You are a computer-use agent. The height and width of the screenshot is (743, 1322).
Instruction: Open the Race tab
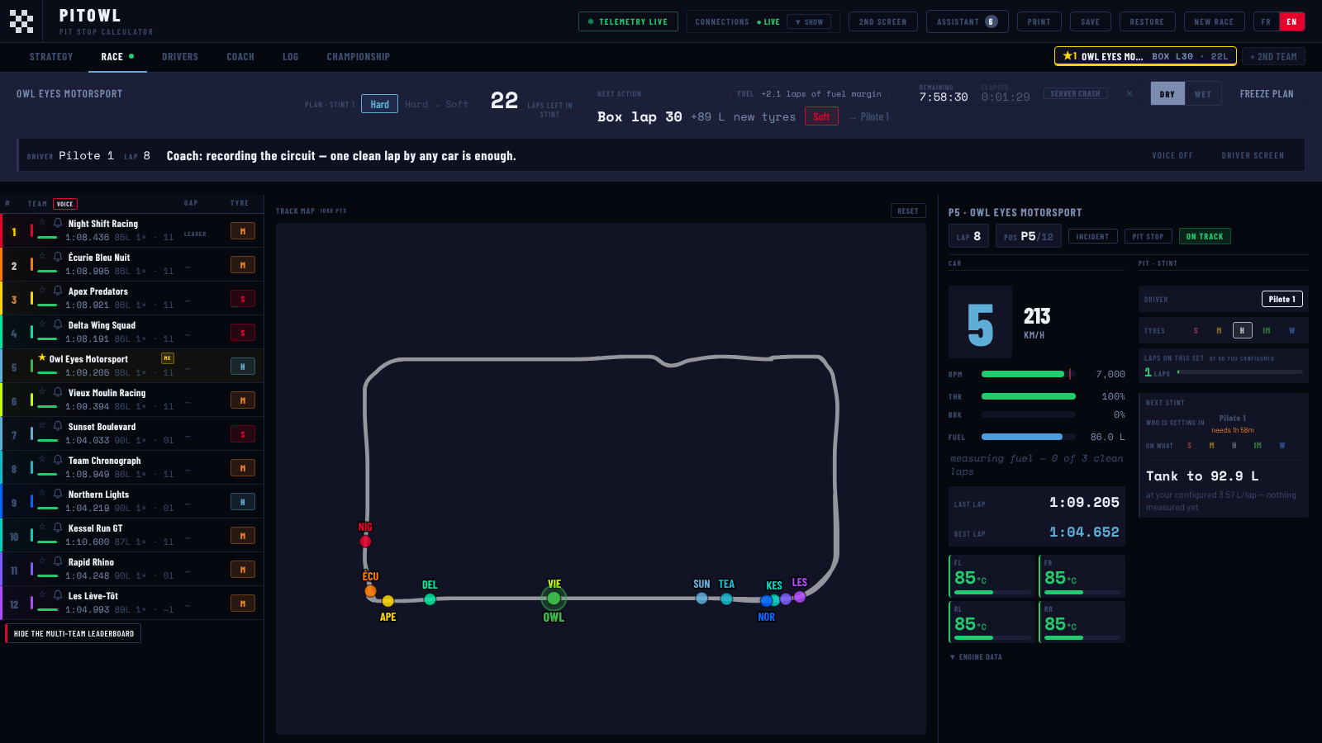[x=117, y=57]
